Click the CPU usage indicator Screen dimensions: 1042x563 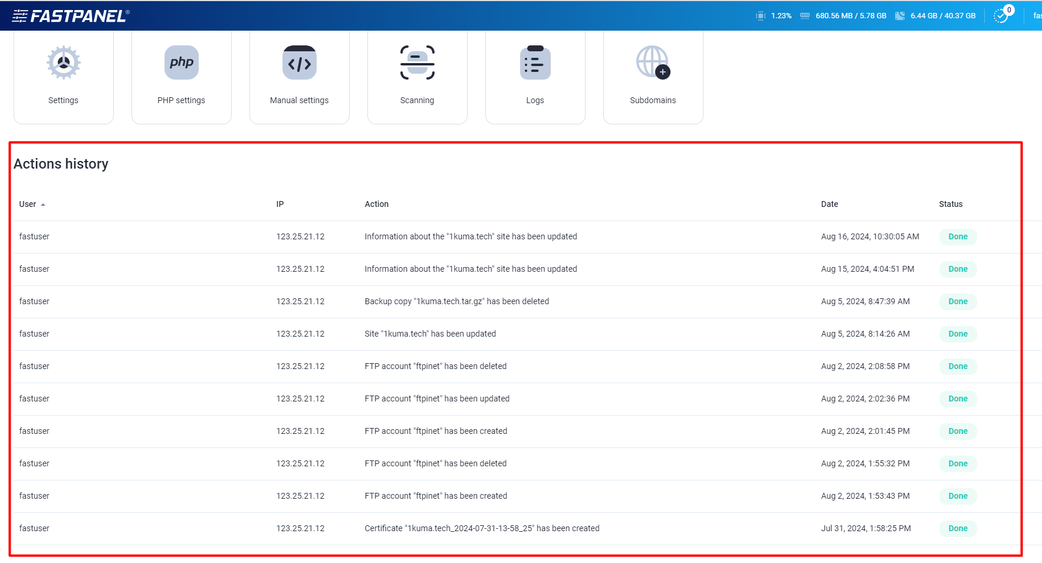point(774,15)
